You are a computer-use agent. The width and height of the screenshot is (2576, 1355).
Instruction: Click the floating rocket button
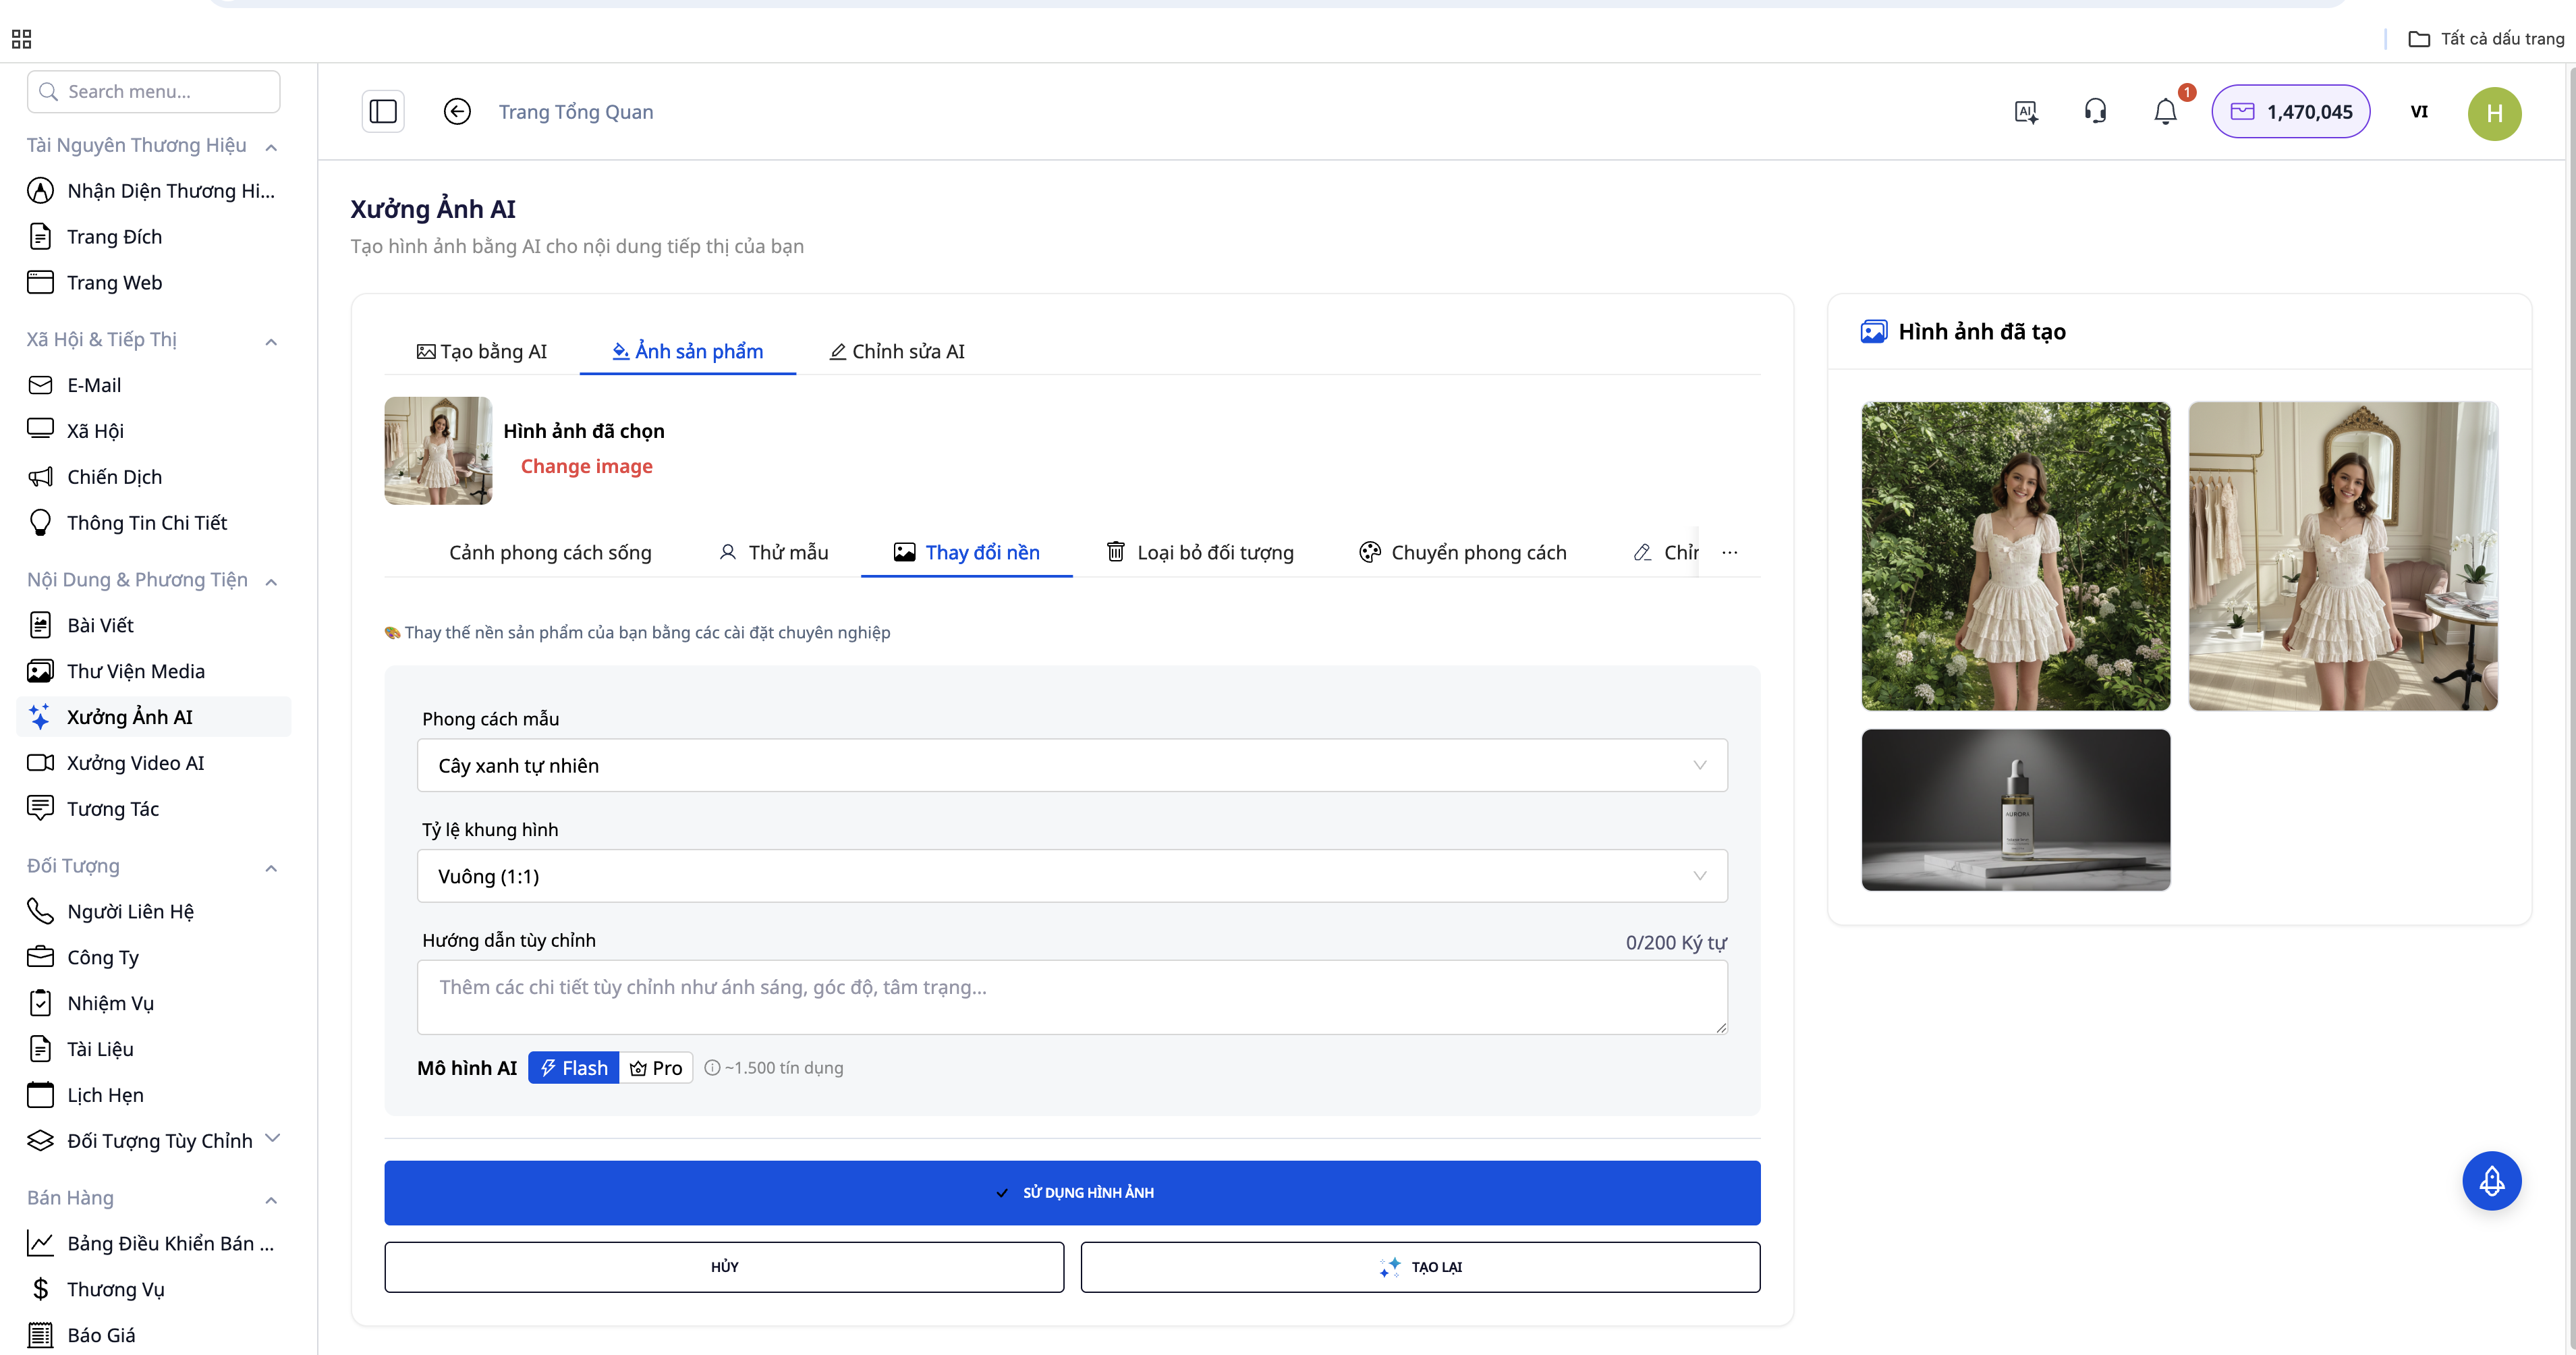pyautogui.click(x=2491, y=1181)
